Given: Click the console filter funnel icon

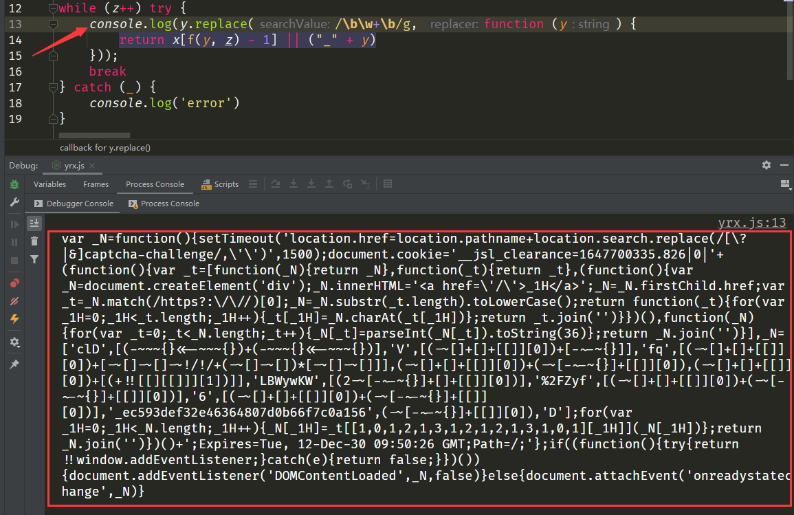Looking at the screenshot, I should 34,259.
